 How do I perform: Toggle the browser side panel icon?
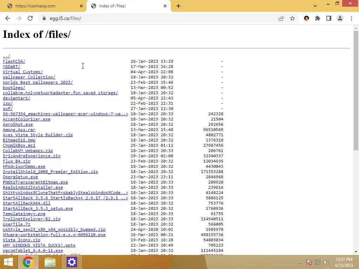(x=329, y=18)
